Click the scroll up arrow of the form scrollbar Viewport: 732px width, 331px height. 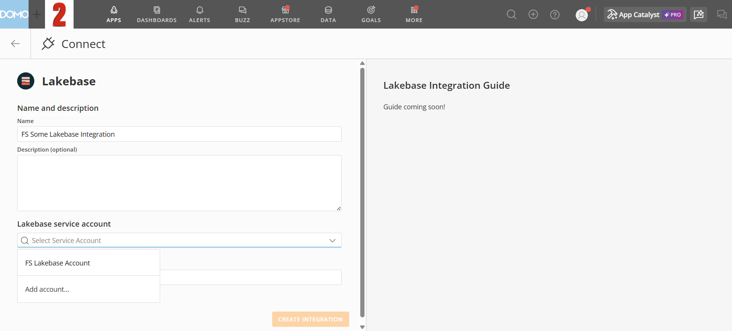(x=363, y=63)
